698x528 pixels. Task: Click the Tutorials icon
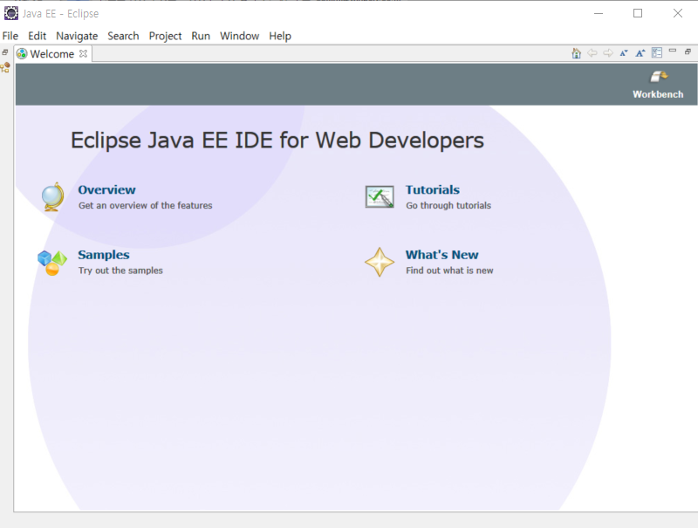coord(379,196)
